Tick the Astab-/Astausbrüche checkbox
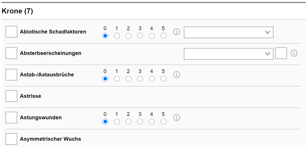306x147 pixels. click(11, 75)
